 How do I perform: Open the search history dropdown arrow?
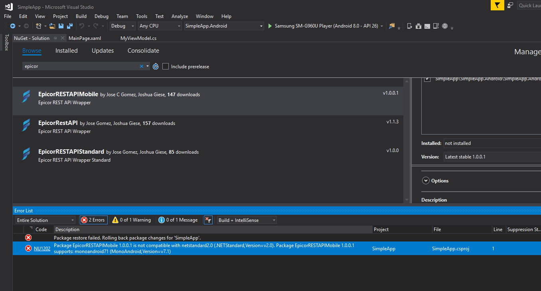click(148, 66)
